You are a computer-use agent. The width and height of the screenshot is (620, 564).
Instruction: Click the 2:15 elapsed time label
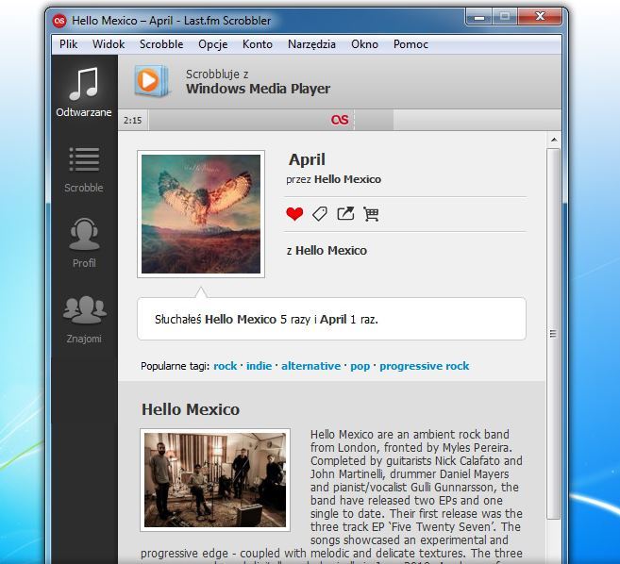[x=132, y=120]
